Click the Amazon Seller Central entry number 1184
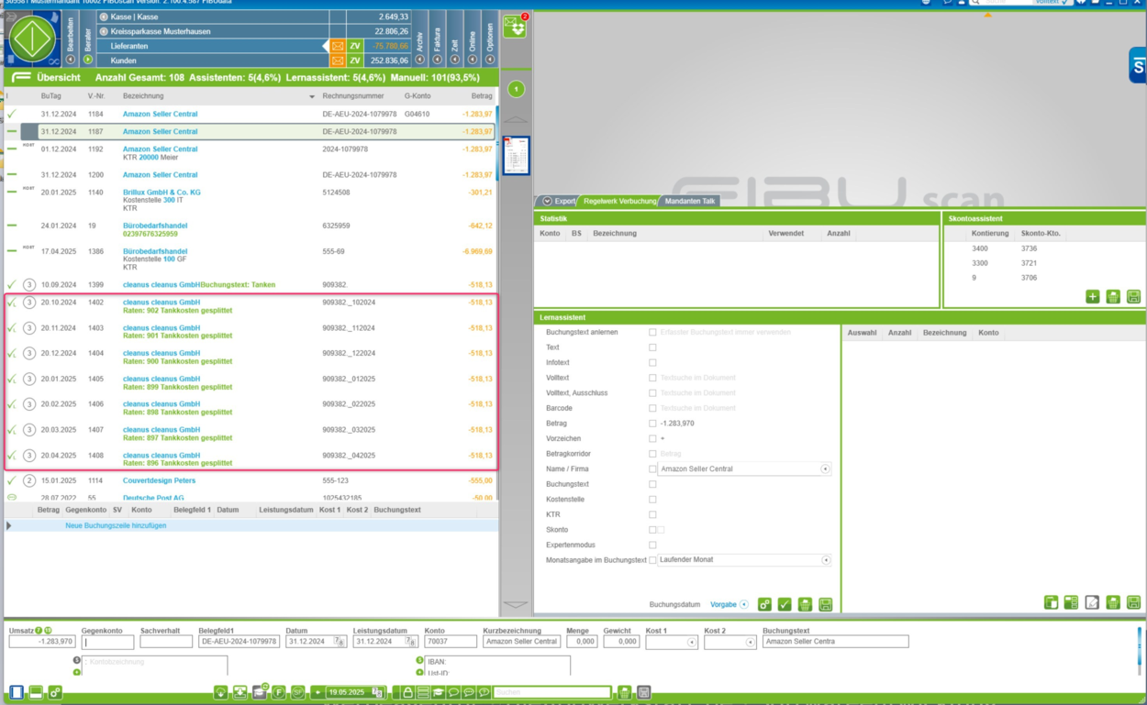1147x705 pixels. click(x=250, y=115)
